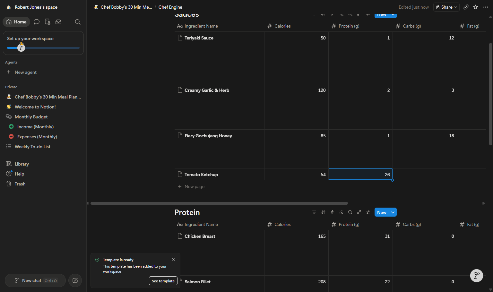Open the Inbox icon in sidebar
This screenshot has width=493, height=292.
tap(58, 22)
